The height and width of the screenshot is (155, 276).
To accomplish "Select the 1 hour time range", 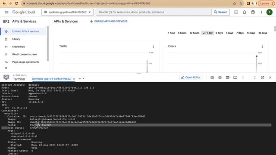I will pos(171,33).
